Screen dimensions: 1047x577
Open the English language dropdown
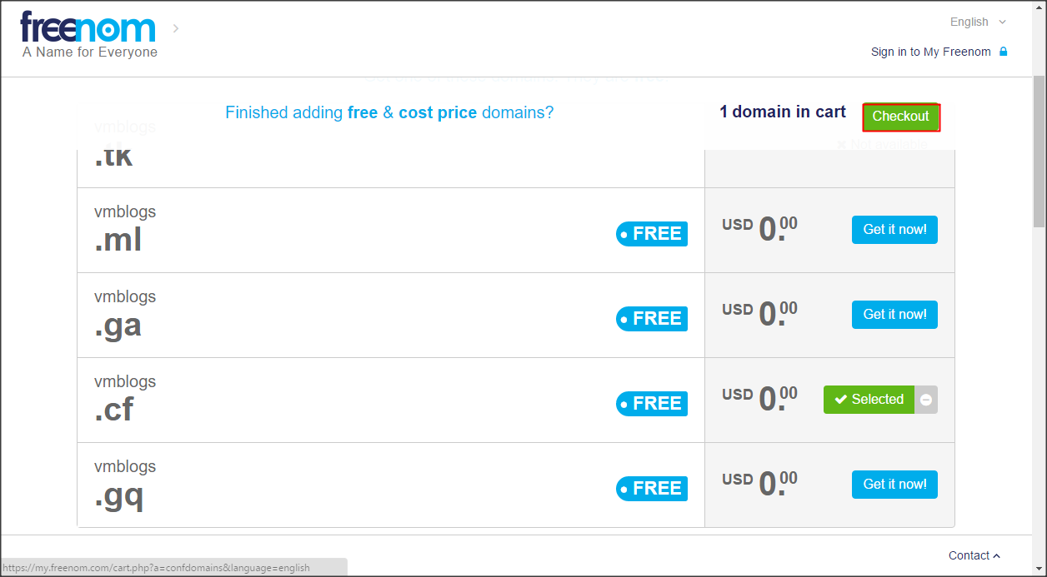coord(978,22)
